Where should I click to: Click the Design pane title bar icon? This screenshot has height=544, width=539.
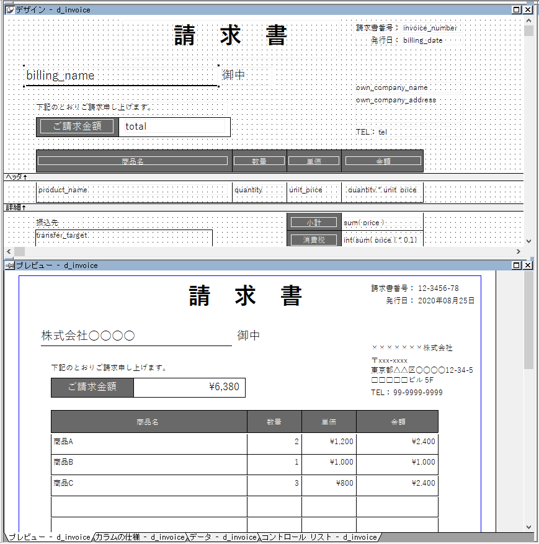9,9
